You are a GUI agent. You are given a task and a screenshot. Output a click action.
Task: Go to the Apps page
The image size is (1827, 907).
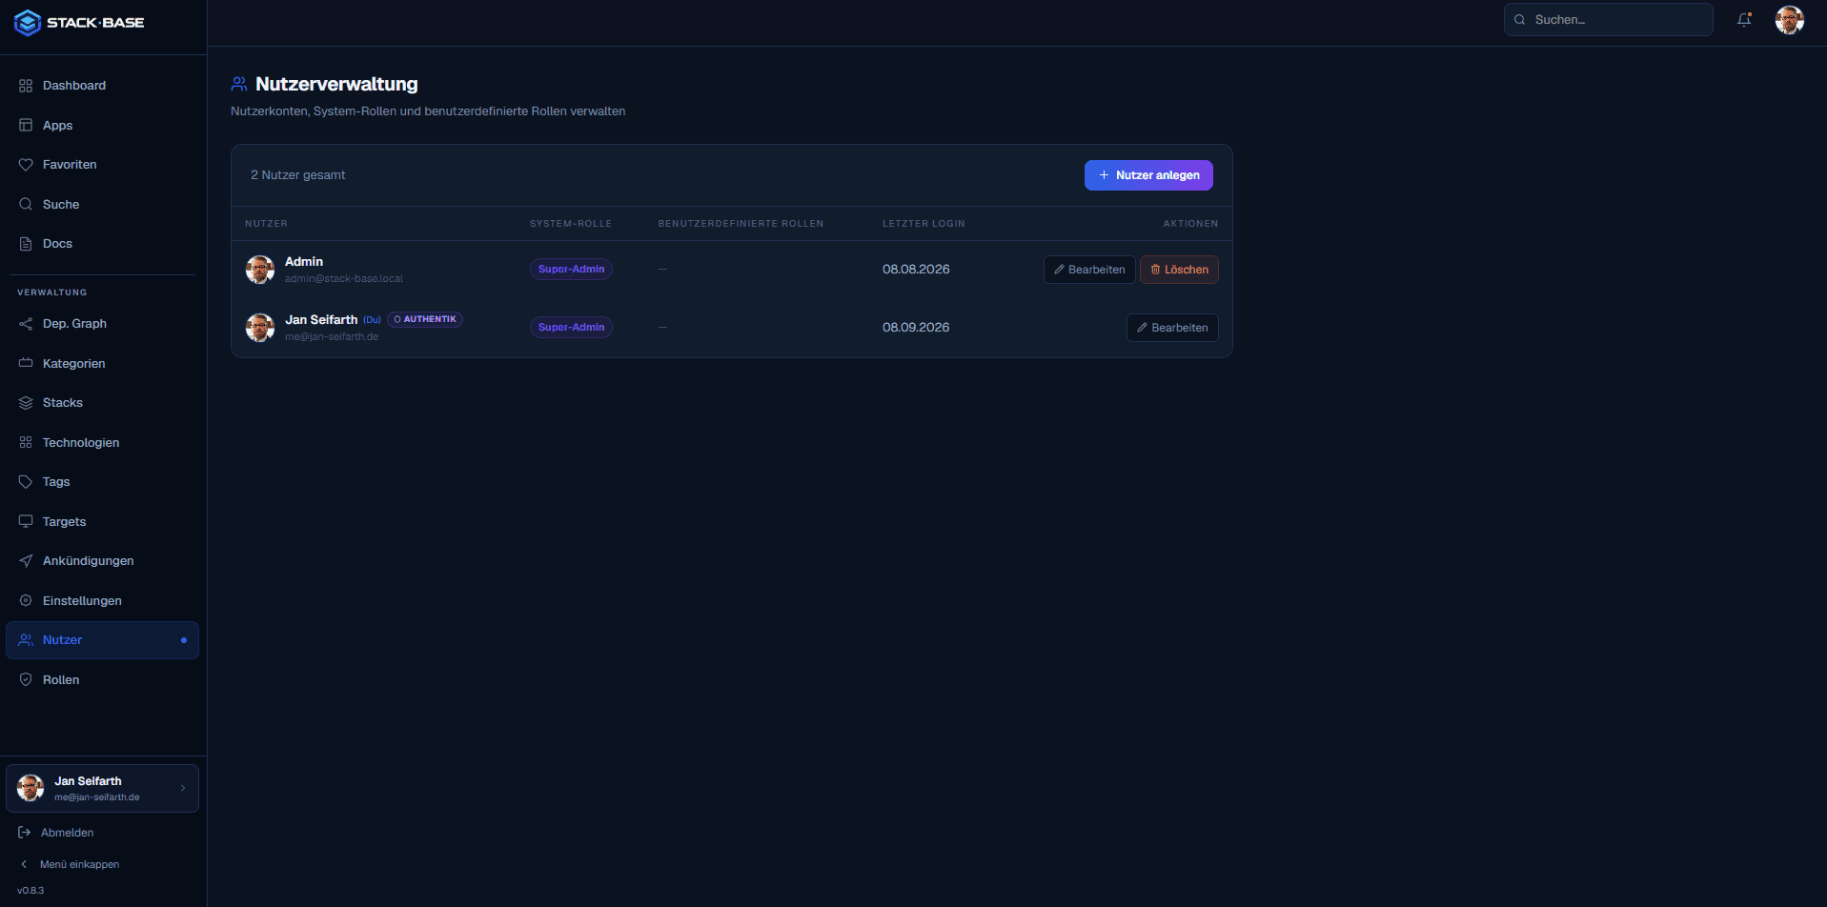point(102,126)
